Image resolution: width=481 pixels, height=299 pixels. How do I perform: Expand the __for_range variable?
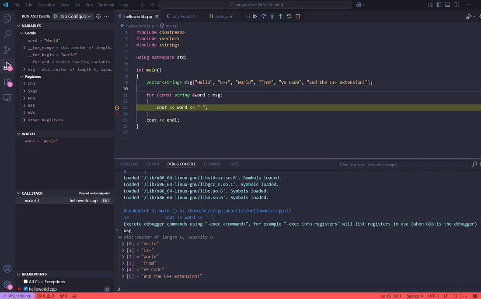pyautogui.click(x=24, y=48)
